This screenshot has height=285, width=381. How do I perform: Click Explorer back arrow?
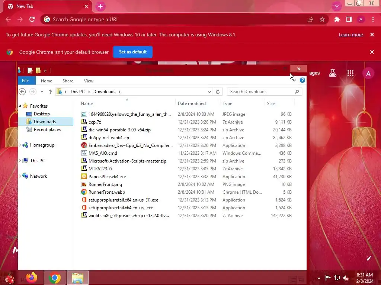coord(22,92)
